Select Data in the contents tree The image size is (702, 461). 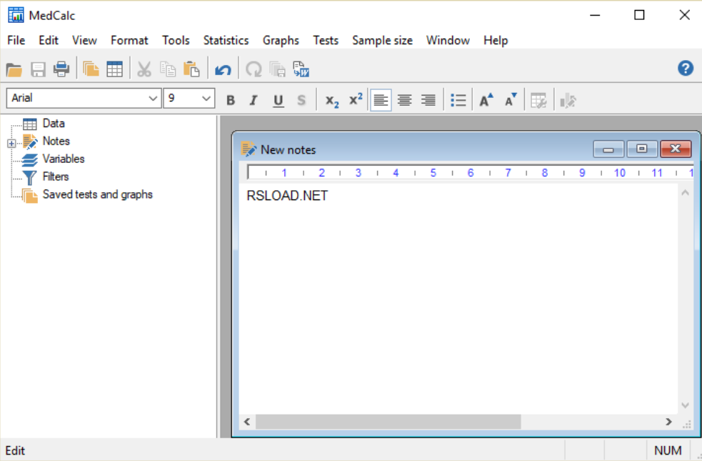point(54,123)
